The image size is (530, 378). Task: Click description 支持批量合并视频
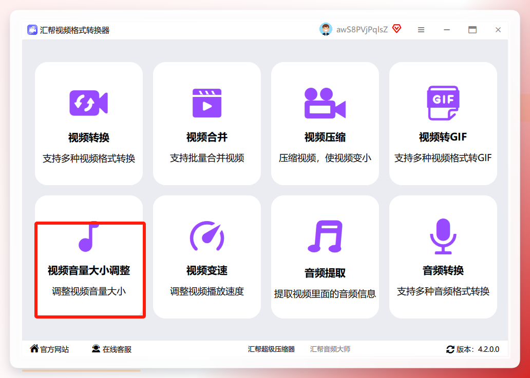(207, 158)
